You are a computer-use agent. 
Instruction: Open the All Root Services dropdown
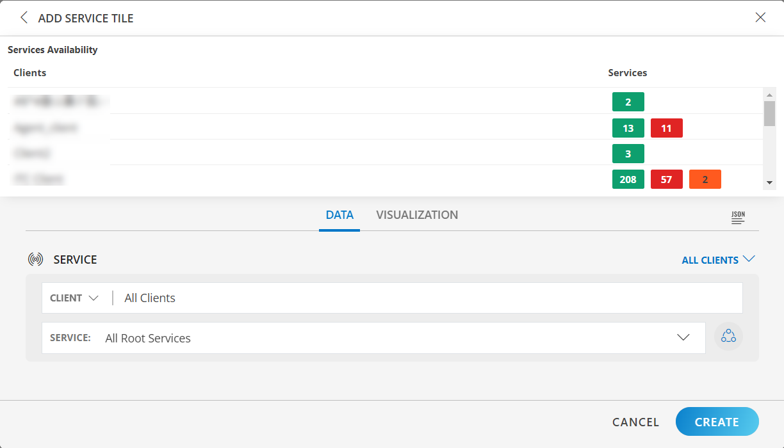click(x=683, y=337)
